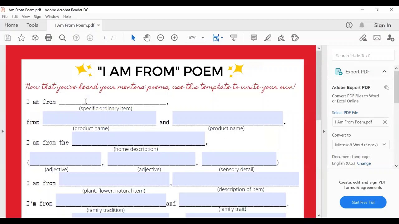Click the sensory detail field

click(x=239, y=159)
